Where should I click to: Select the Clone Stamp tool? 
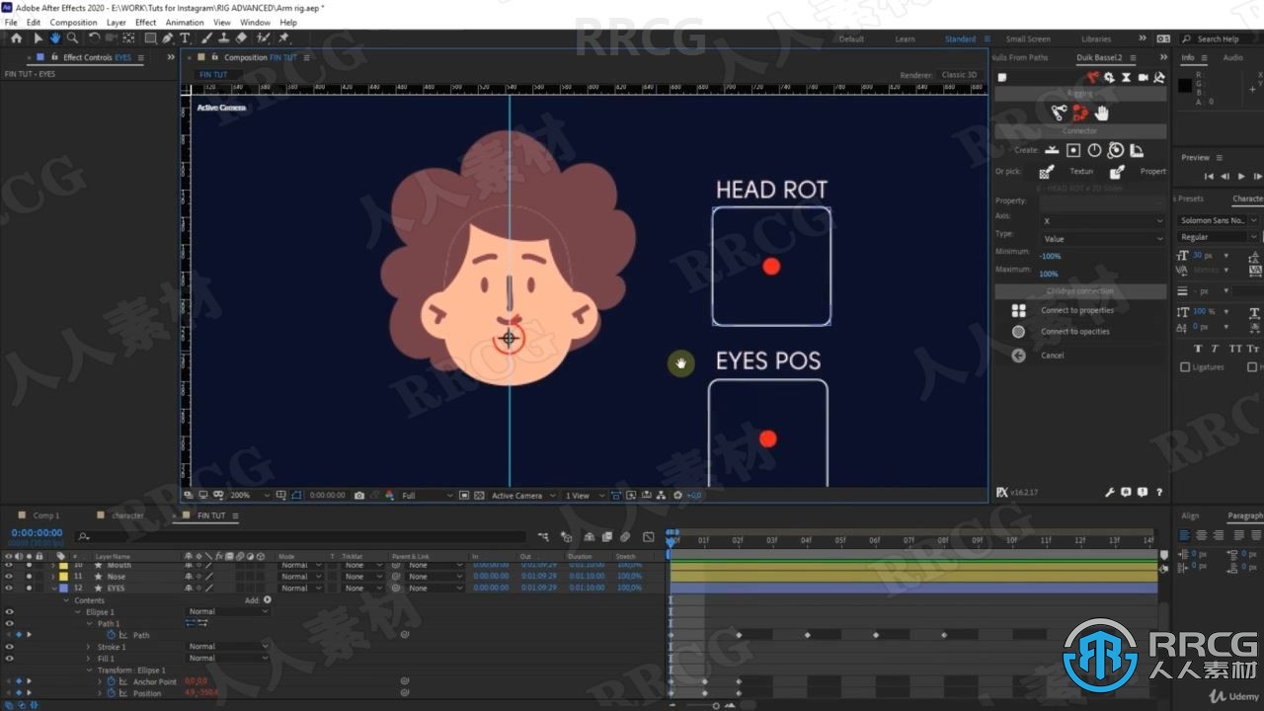click(x=225, y=38)
